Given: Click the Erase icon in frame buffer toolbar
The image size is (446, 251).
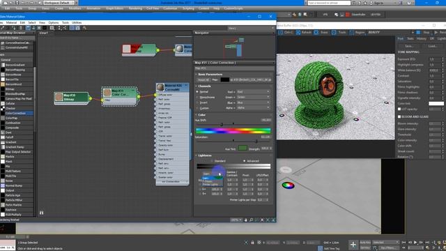Looking at the screenshot, I should point(316,33).
